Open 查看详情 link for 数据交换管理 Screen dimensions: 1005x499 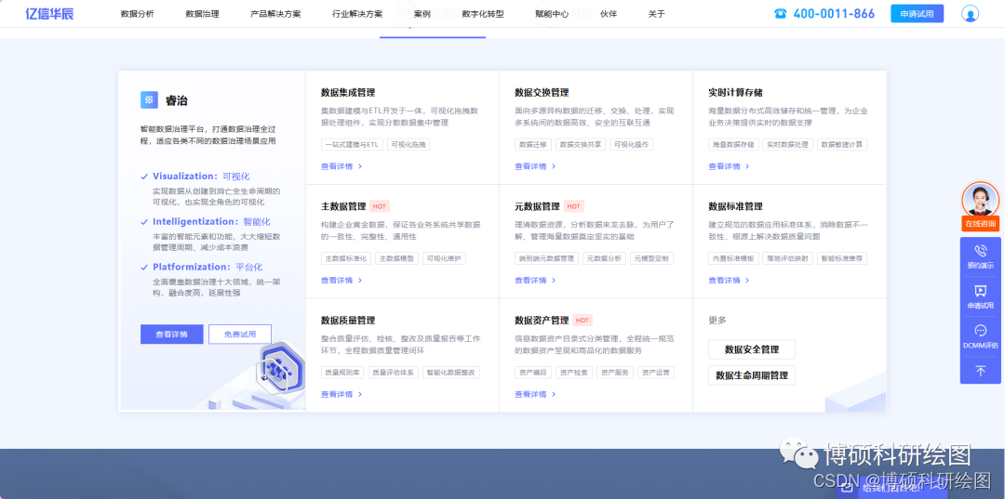[x=530, y=166]
